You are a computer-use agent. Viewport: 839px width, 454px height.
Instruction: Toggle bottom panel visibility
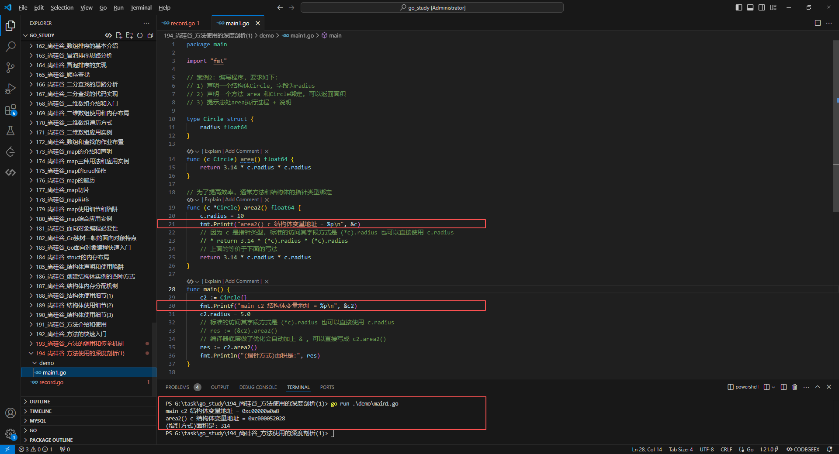[750, 7]
